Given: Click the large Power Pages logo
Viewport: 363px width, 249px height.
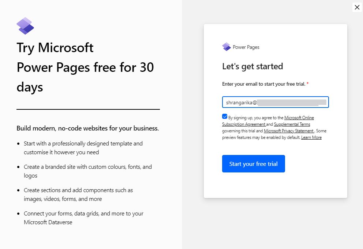Looking at the screenshot, I should 25,26.
